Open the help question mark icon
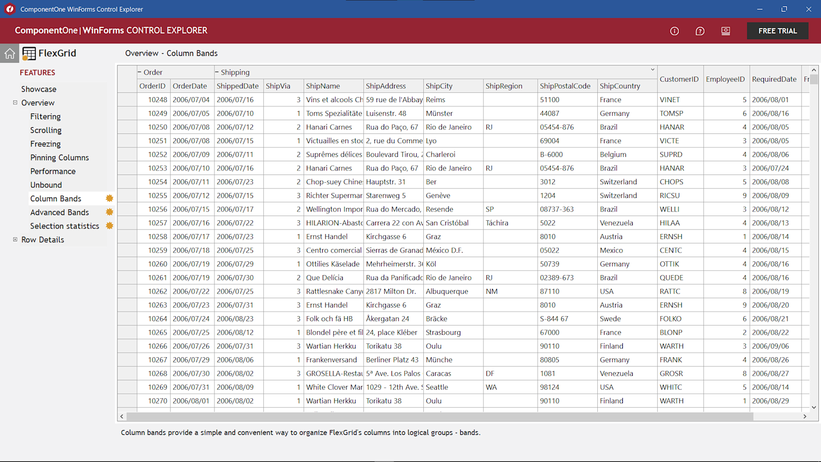 coord(700,31)
